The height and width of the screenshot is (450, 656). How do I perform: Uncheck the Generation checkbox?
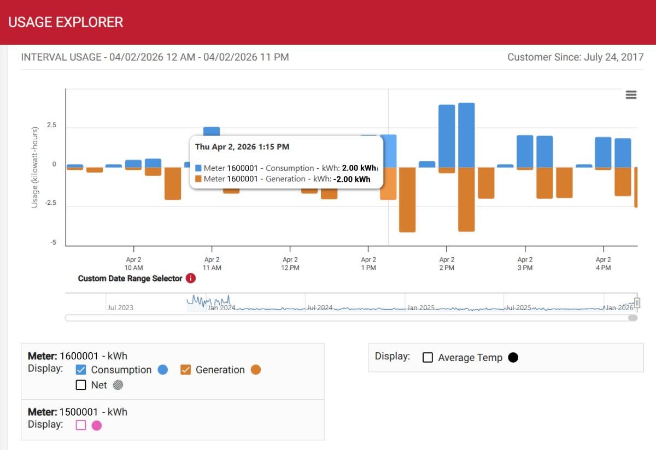point(185,370)
